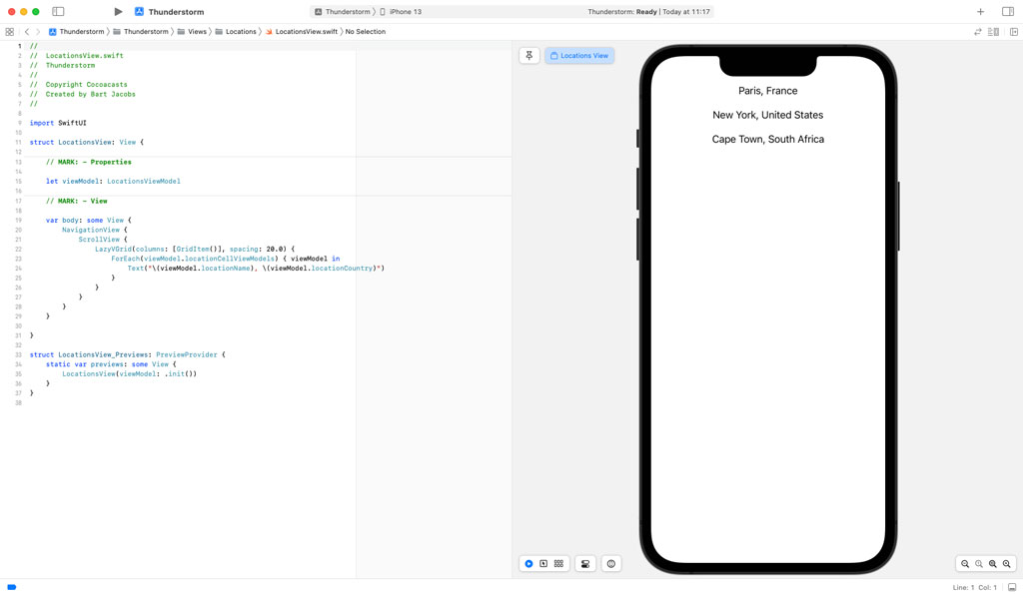This screenshot has height=595, width=1023.
Task: Show preview variants with the grid icon
Action: [x=557, y=563]
